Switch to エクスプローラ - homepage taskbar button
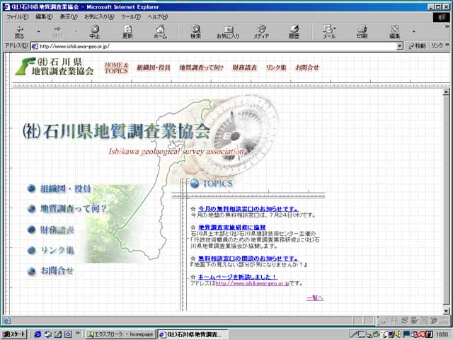The height and width of the screenshot is (340, 453). (121, 334)
